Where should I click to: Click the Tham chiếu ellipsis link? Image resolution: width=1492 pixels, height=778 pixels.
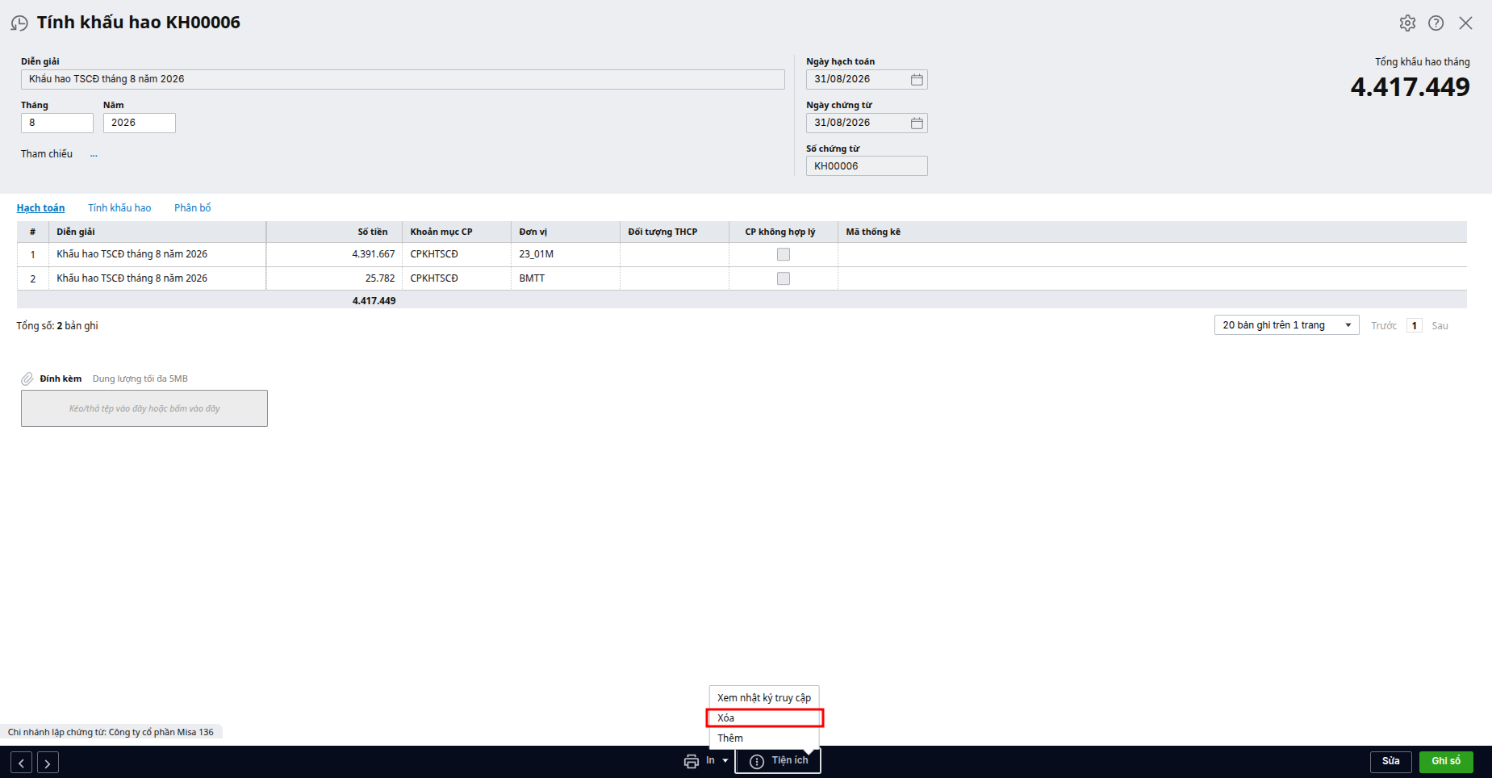click(x=94, y=154)
